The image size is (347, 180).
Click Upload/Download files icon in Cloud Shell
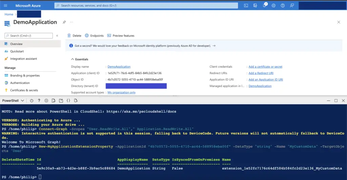pyautogui.click(x=54, y=101)
